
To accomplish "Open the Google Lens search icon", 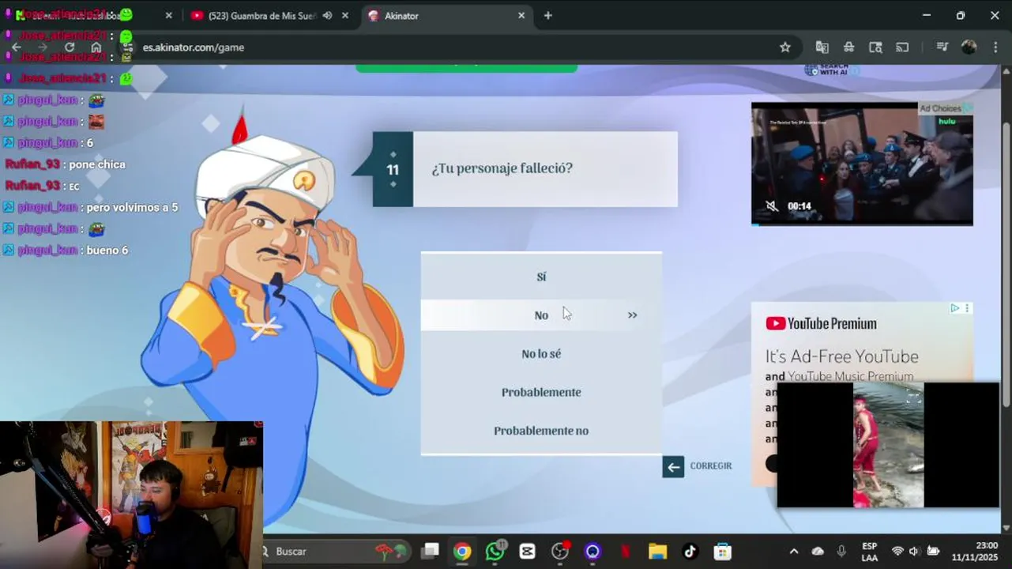I will click(x=875, y=47).
